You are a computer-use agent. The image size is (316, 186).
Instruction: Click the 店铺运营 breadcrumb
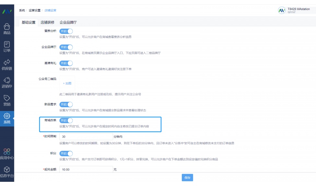click(50, 10)
